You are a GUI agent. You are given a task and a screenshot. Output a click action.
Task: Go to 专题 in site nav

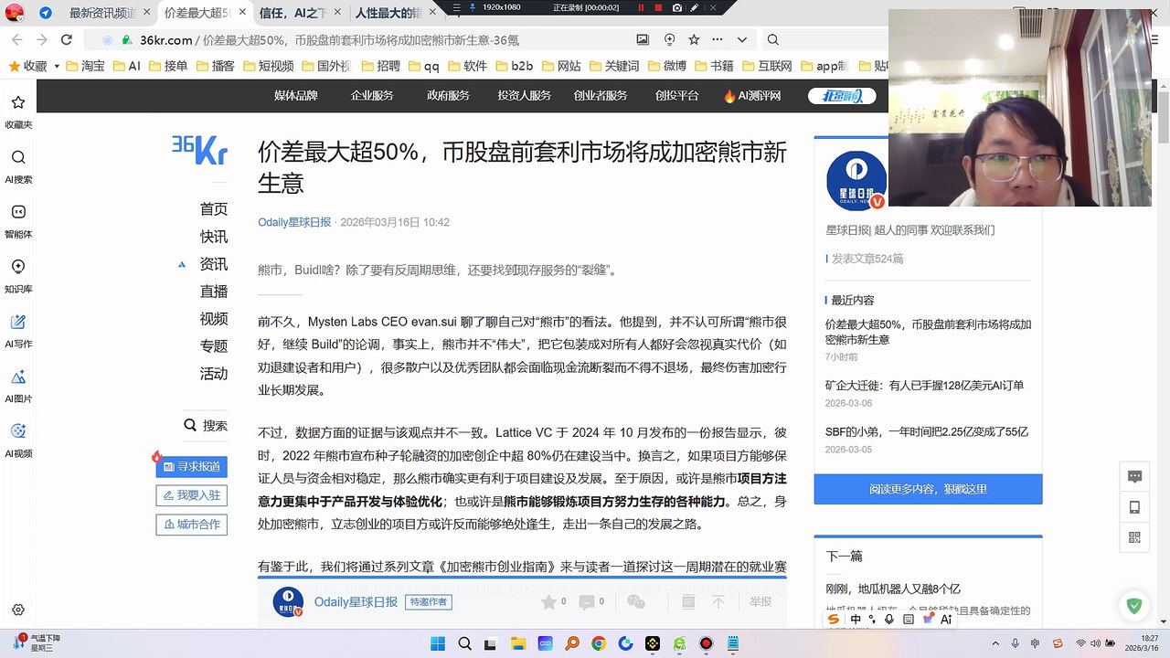[x=214, y=346]
